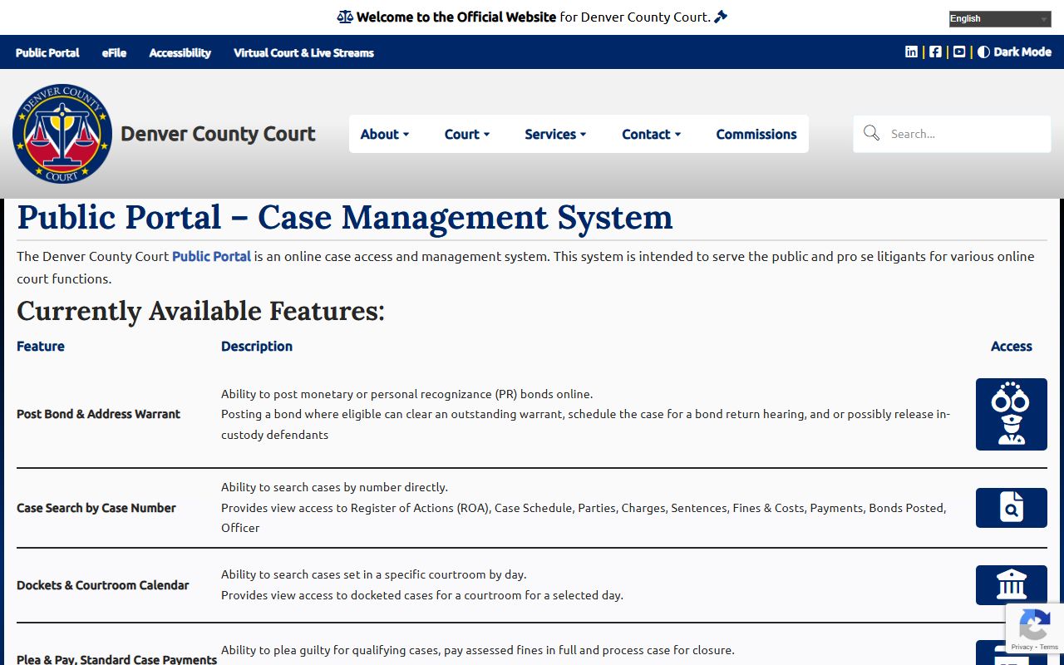Open the LinkedIn icon link

tap(911, 52)
